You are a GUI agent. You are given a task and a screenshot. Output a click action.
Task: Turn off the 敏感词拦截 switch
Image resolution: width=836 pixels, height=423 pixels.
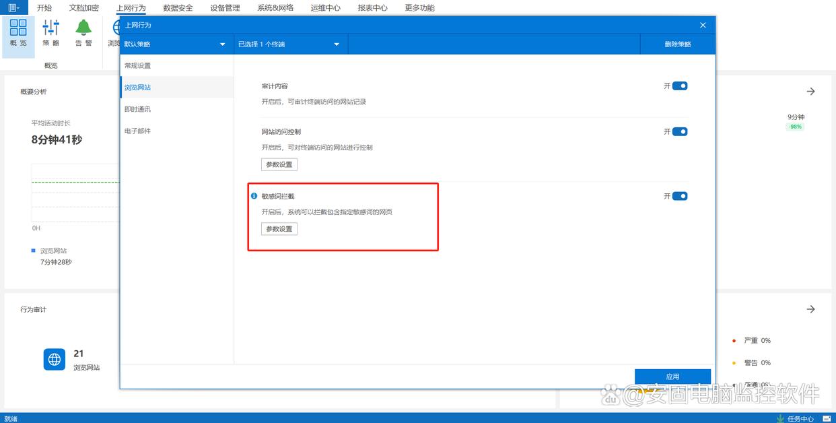coord(680,196)
